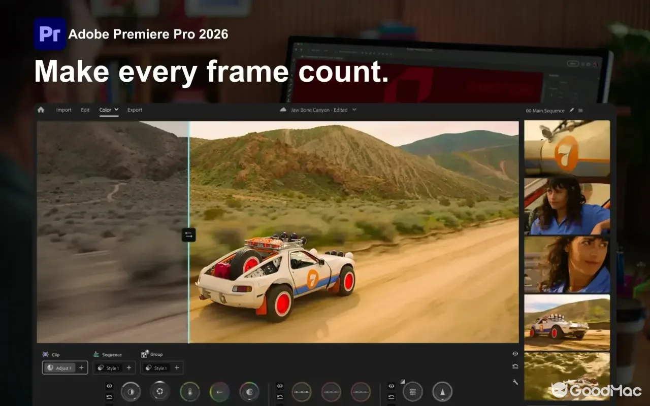Viewport: 650px width, 406px height.
Task: Click the first yellow curve dial
Action: (301, 392)
